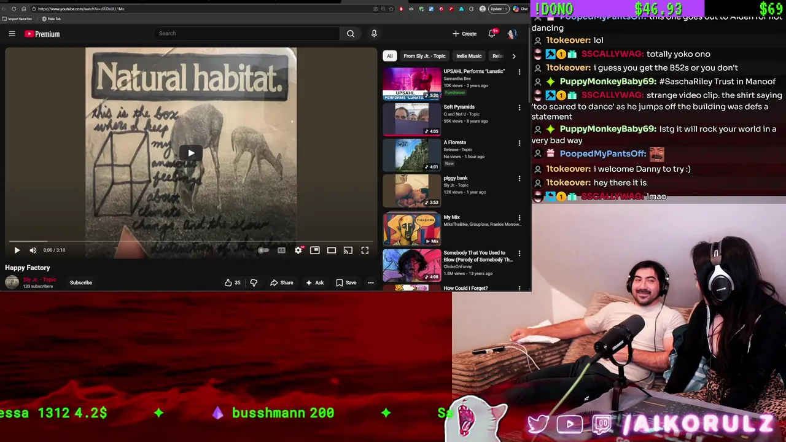The width and height of the screenshot is (786, 442).
Task: Open the Sly Jr. - Topic channel link
Action: (39, 280)
